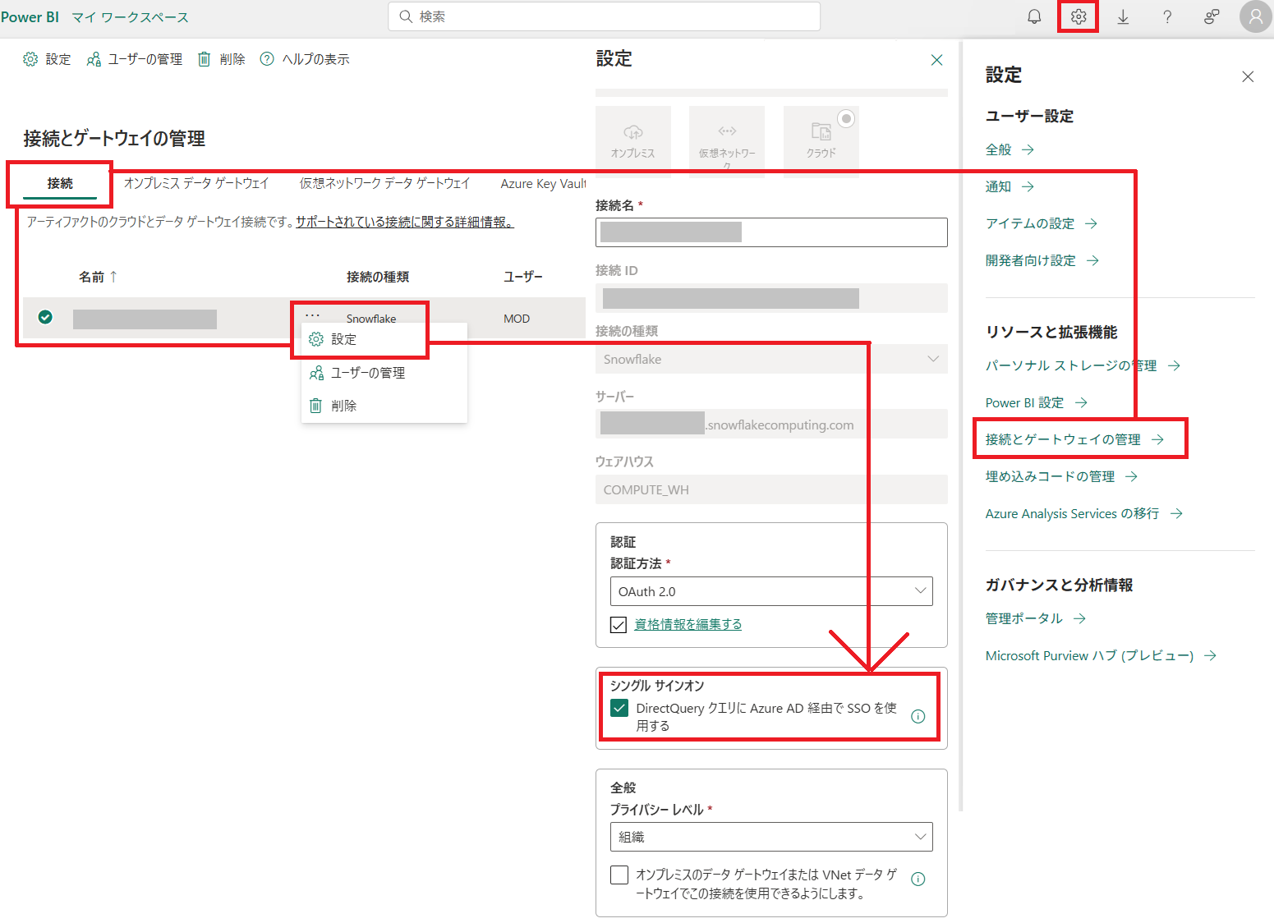Open 通知 settings link
Viewport: 1274px width, 923px height.
(x=1010, y=186)
